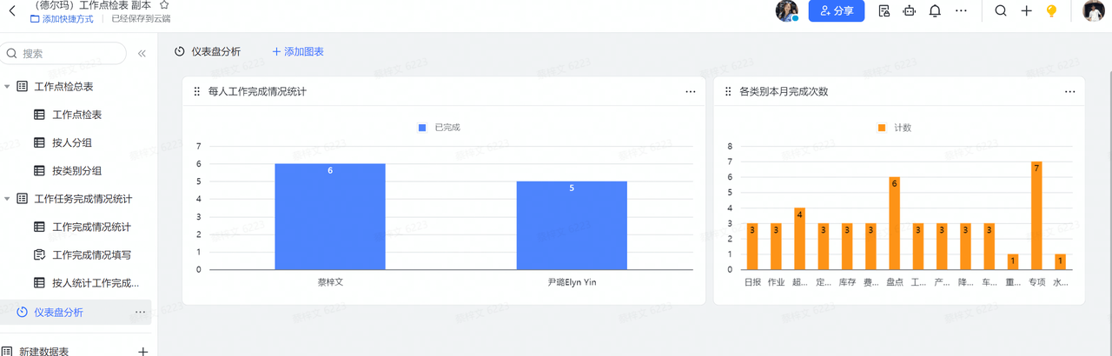Screen dimensions: 1112x356
Task: Open the notifications bell
Action: click(x=935, y=11)
